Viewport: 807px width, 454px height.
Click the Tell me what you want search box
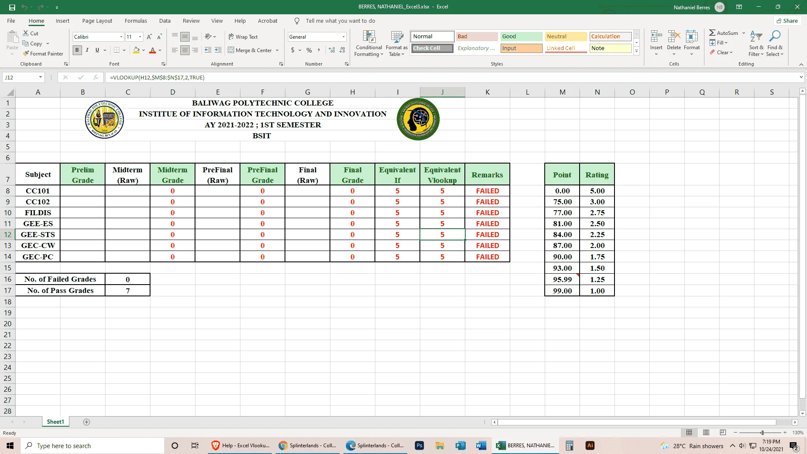click(340, 21)
